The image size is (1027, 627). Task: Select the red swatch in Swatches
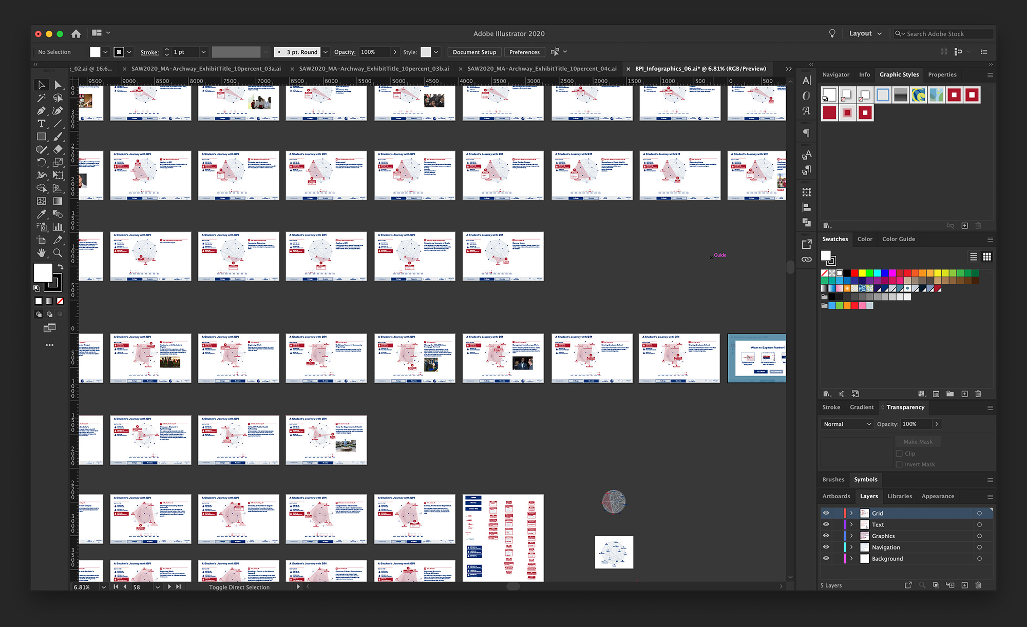854,273
